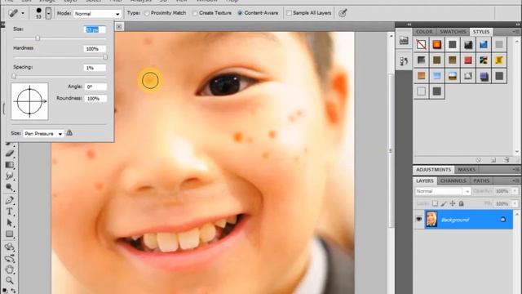Select the Horizontal Type tool
The image size is (522, 294).
[10, 212]
